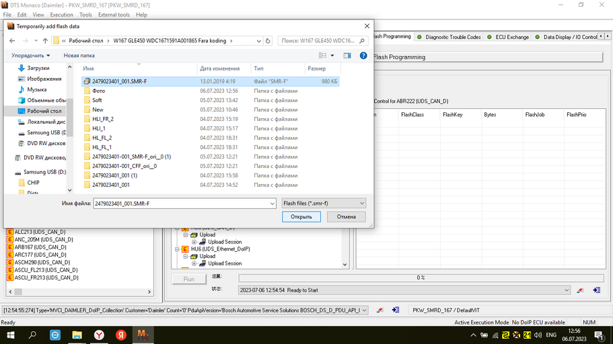
Task: Open folder 2479023401-001_CFF_ori__0
Action: point(124,165)
